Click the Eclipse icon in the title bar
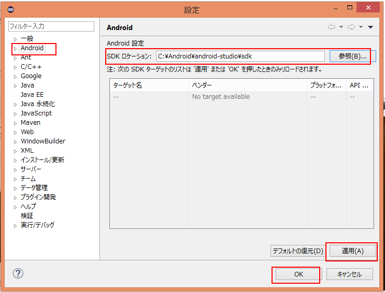The width and height of the screenshot is (385, 292). pos(10,9)
